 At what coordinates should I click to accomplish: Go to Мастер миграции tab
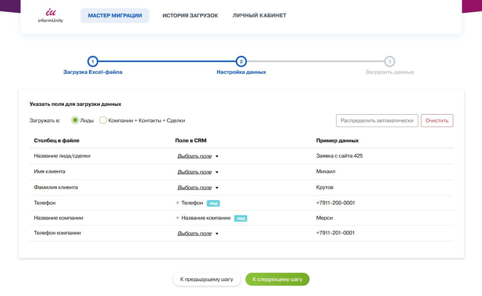tap(115, 16)
